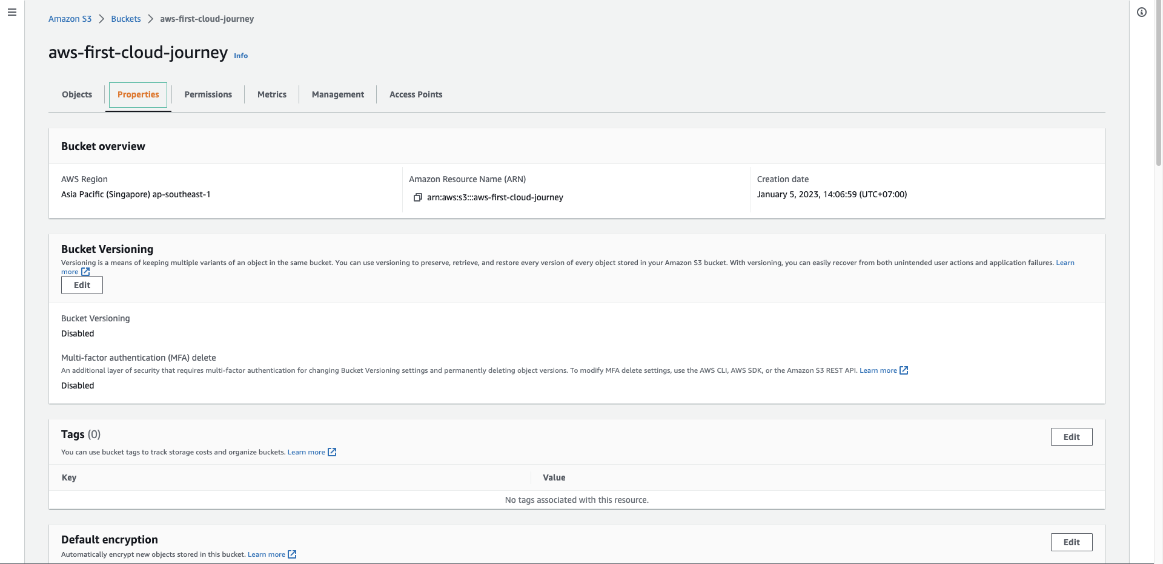Click the ARN text arn:aws:s3:::aws-first-cloud-journey
The image size is (1163, 564).
pos(495,197)
